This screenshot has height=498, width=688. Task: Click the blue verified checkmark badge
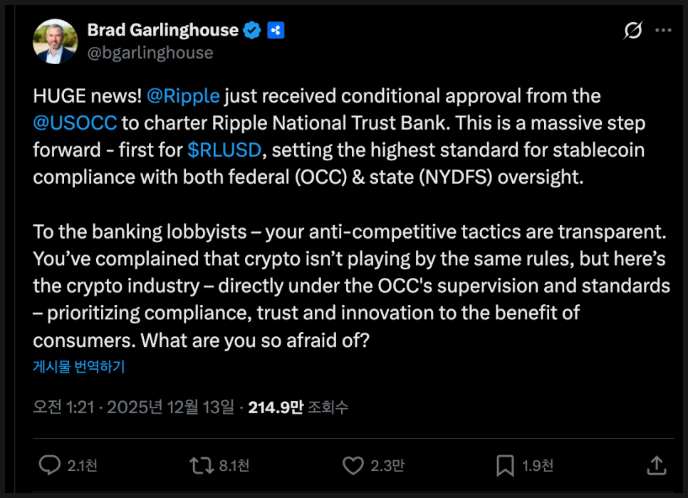(252, 30)
